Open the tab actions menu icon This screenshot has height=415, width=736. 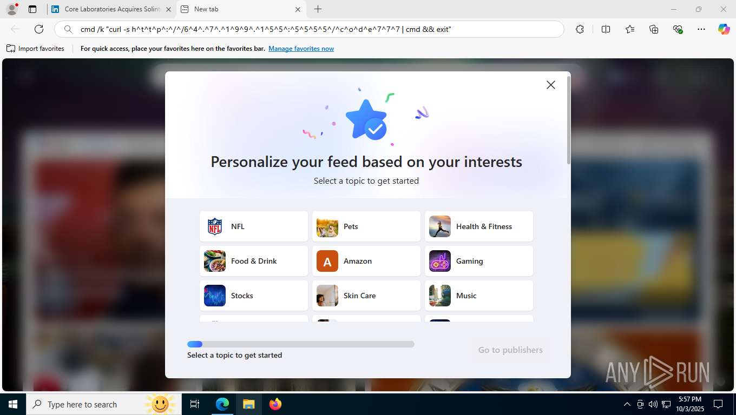coord(32,9)
